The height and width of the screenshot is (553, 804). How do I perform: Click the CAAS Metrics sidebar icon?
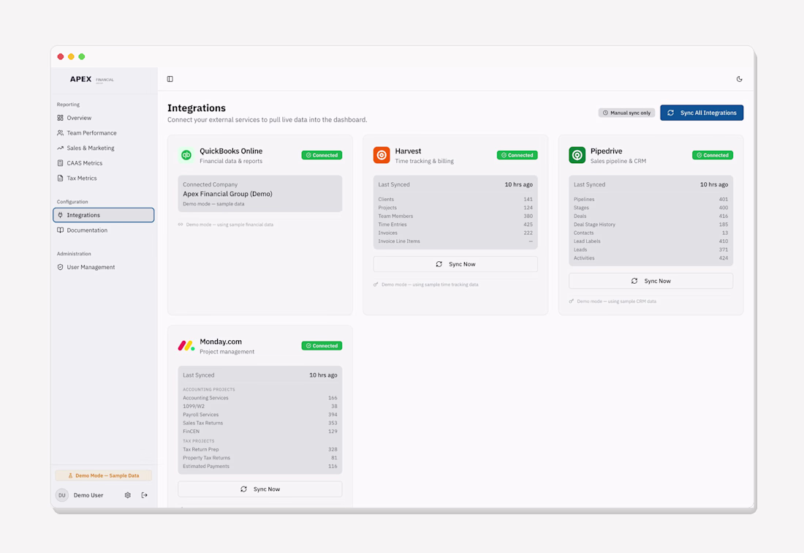point(60,163)
